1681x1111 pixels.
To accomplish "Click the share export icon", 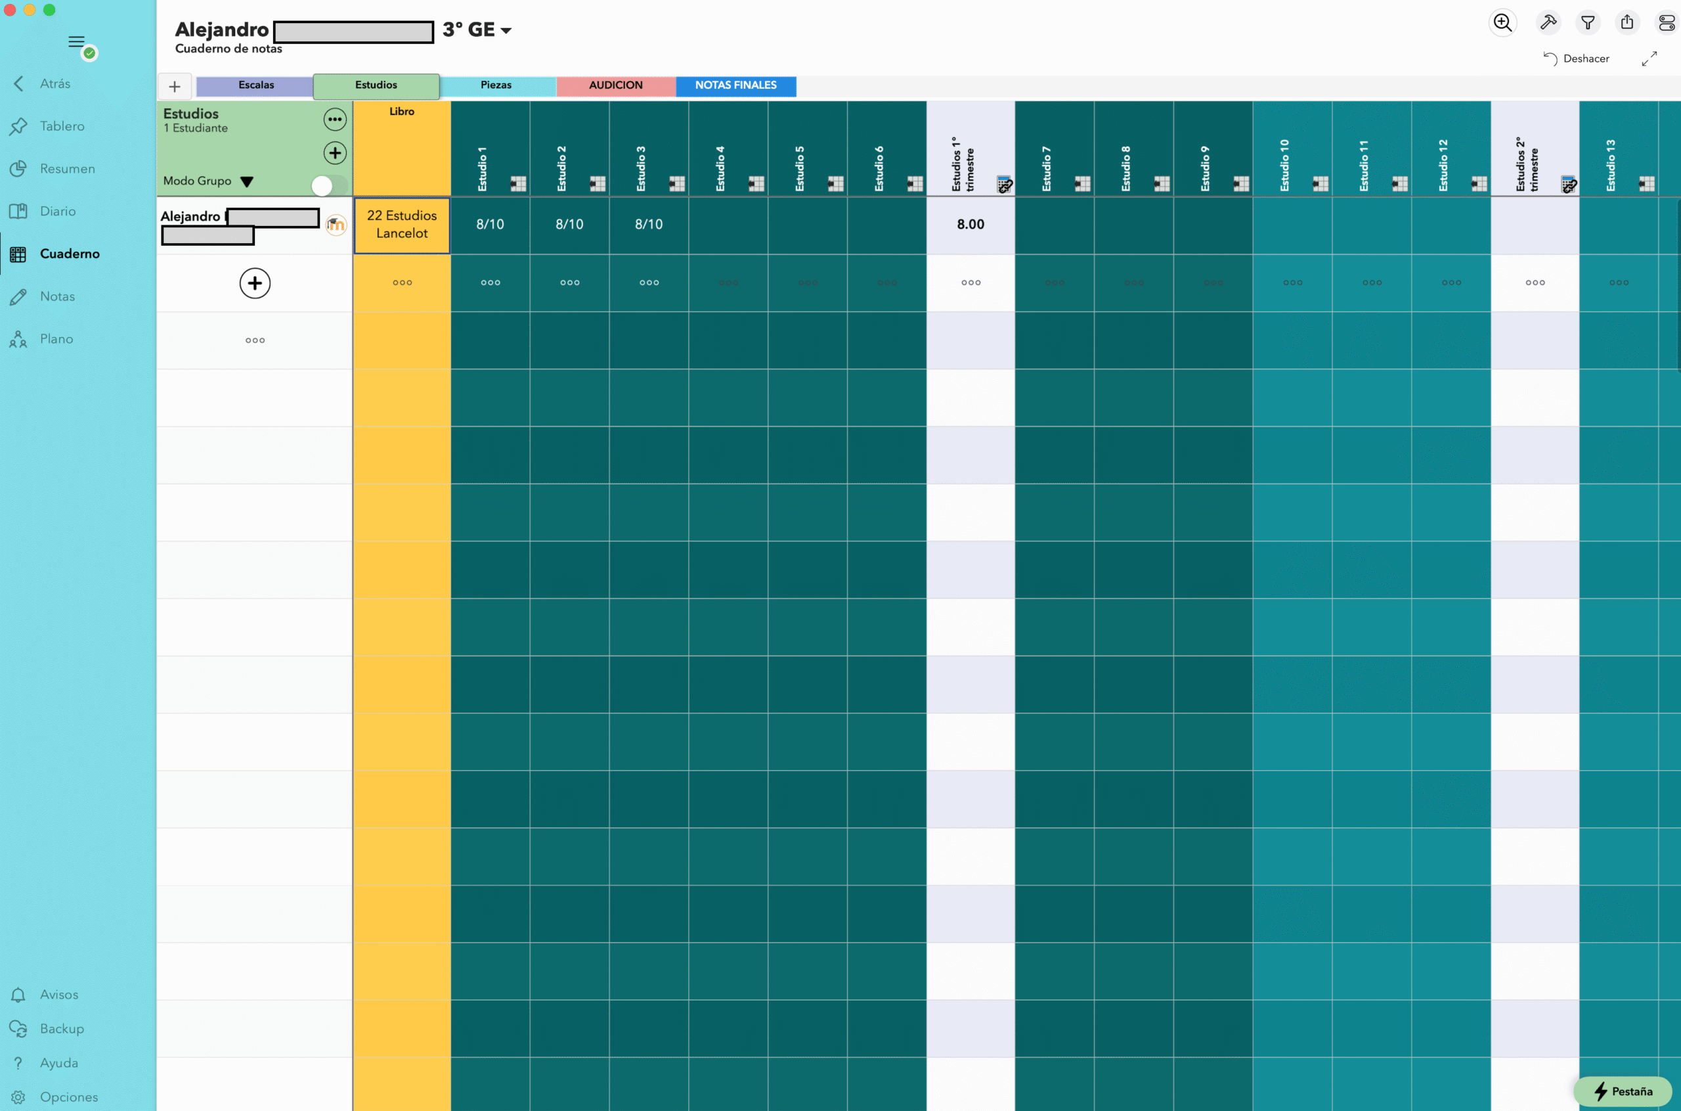I will pos(1627,23).
